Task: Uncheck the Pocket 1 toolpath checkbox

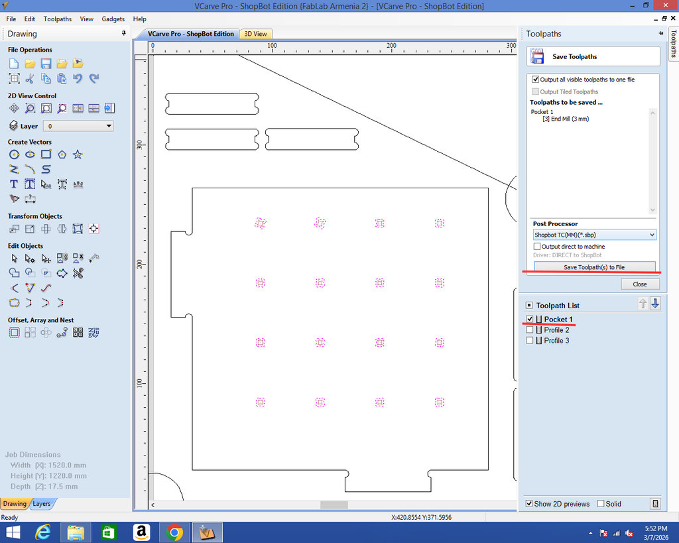Action: [x=530, y=319]
